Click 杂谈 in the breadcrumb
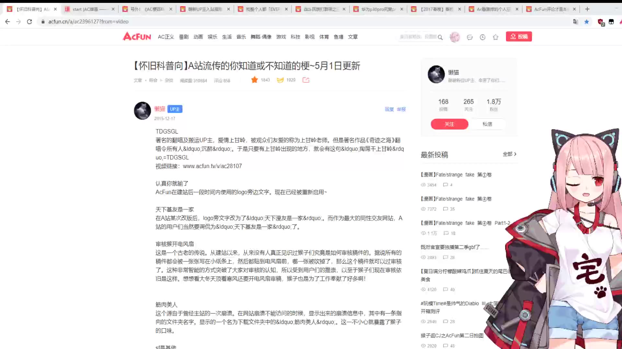Image resolution: width=622 pixels, height=349 pixels. (169, 80)
